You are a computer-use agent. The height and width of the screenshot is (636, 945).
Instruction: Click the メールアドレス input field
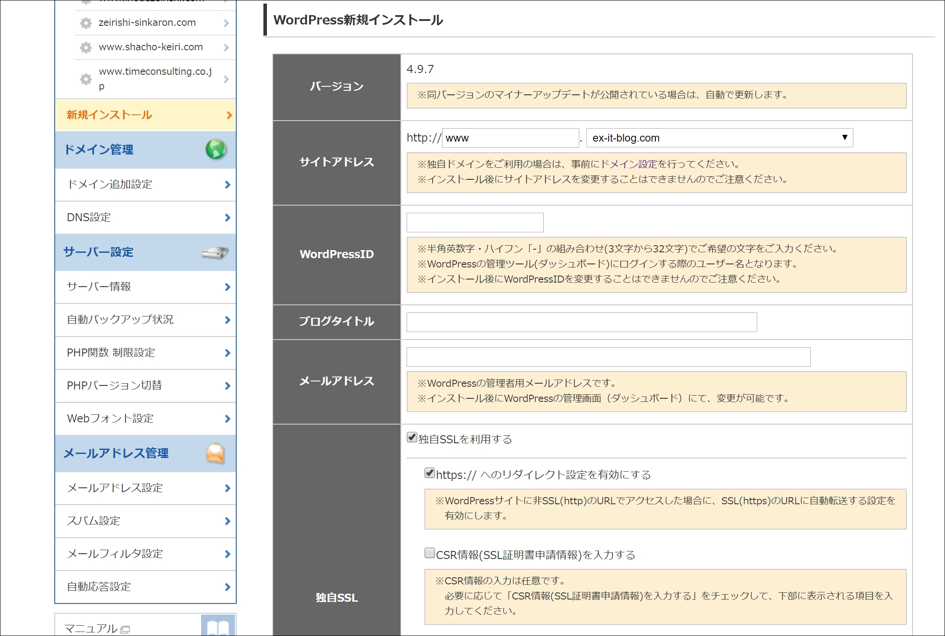click(608, 357)
